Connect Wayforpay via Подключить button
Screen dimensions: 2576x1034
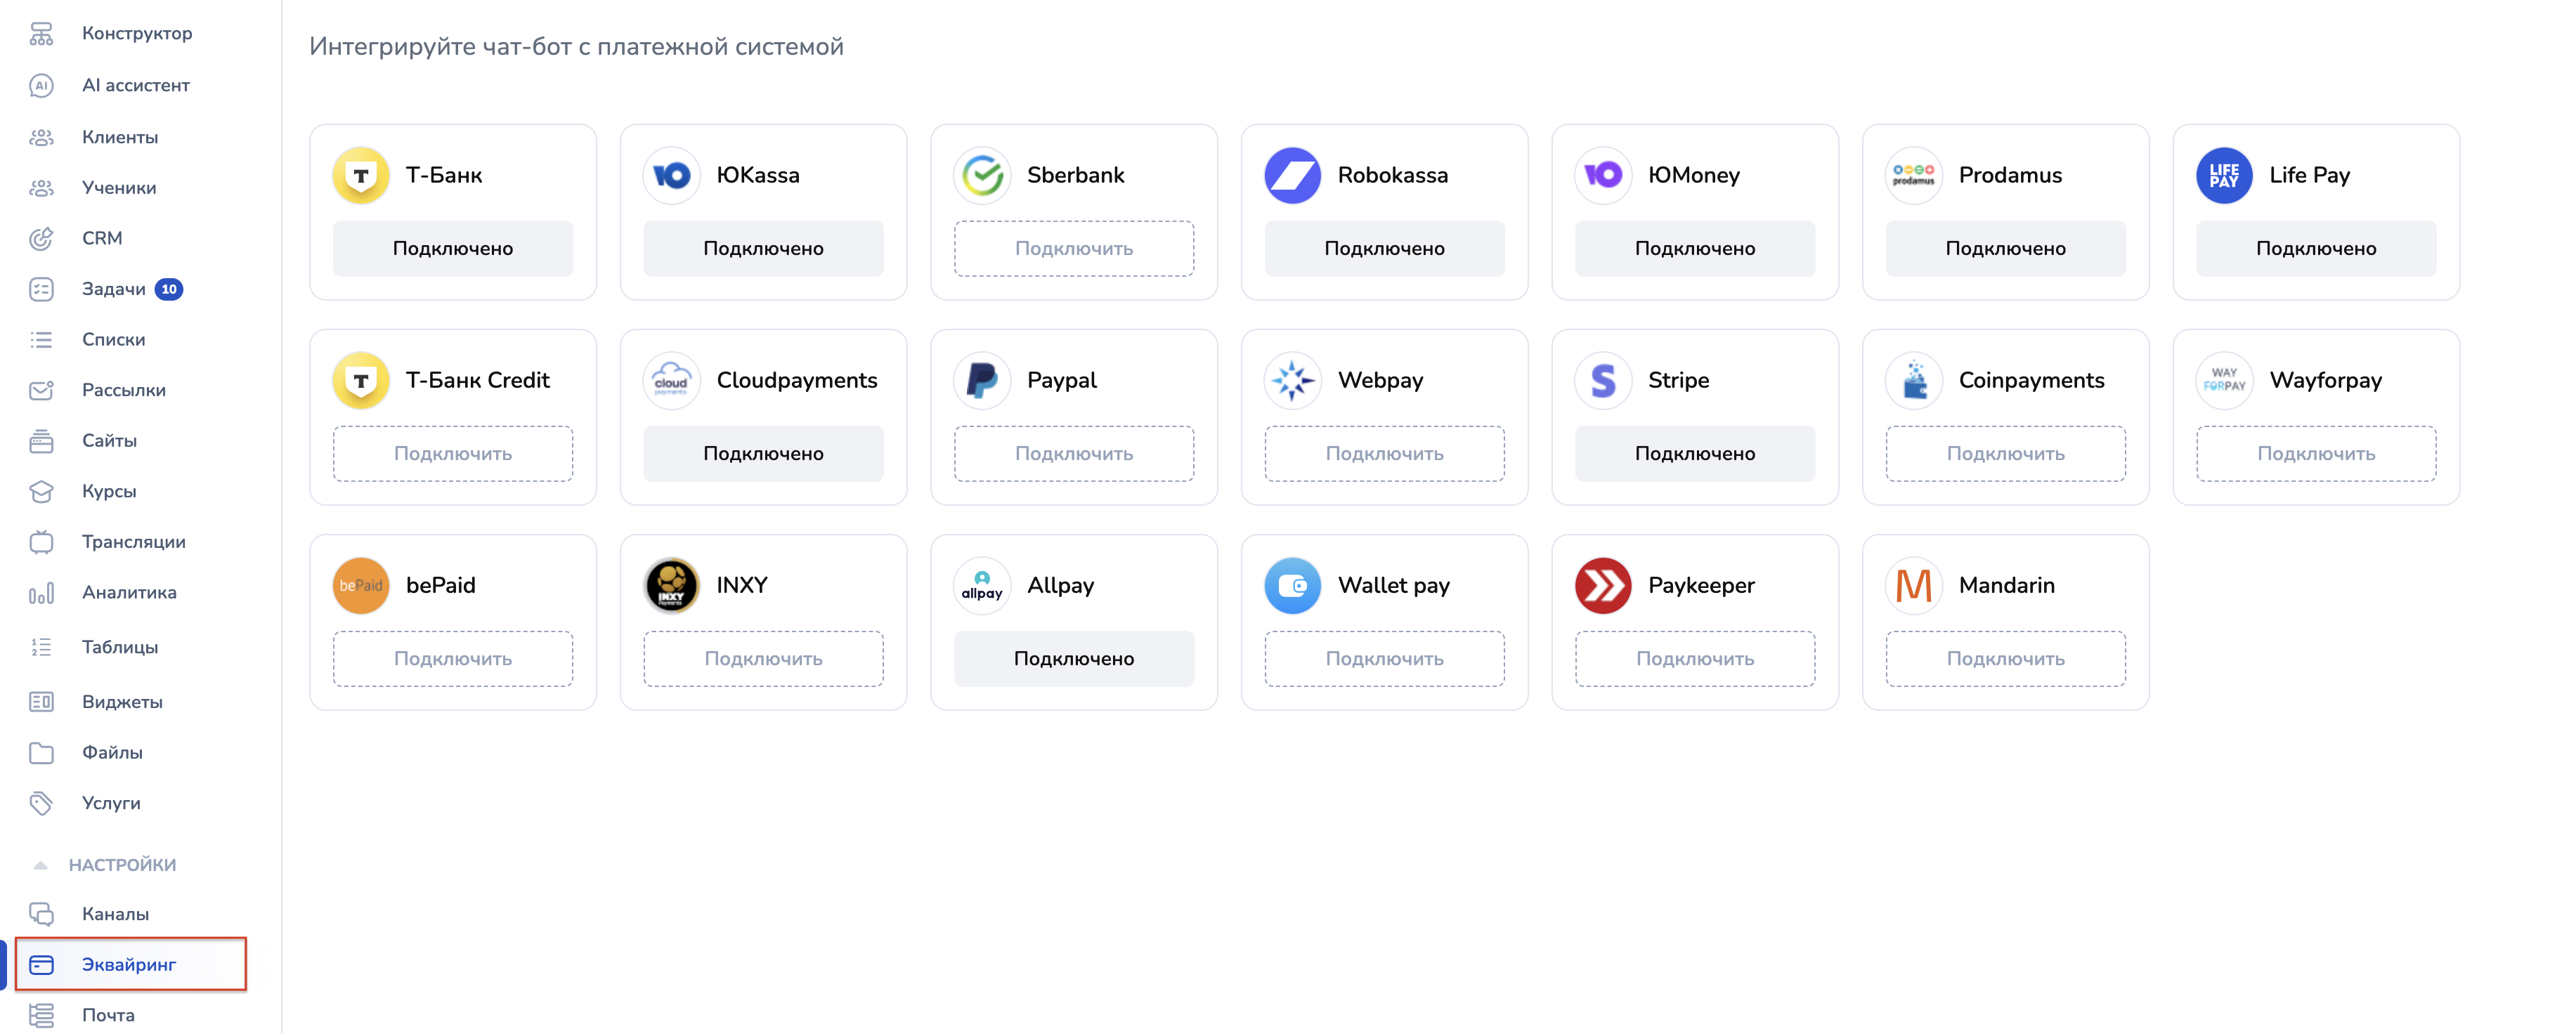[x=2316, y=454]
